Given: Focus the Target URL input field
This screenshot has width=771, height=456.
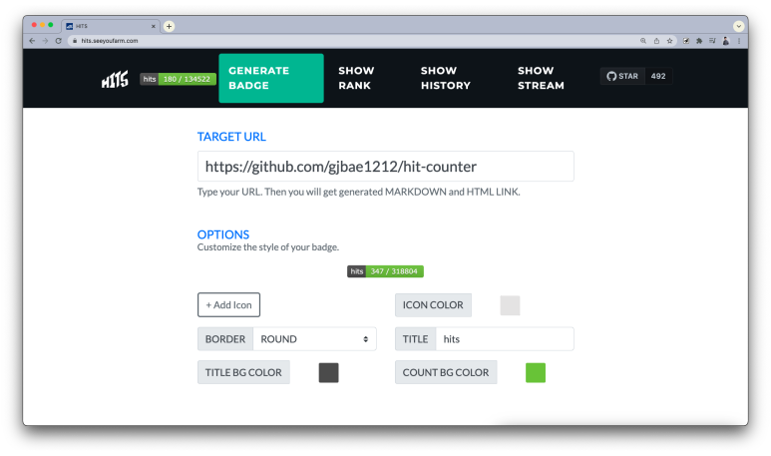Looking at the screenshot, I should pyautogui.click(x=385, y=167).
